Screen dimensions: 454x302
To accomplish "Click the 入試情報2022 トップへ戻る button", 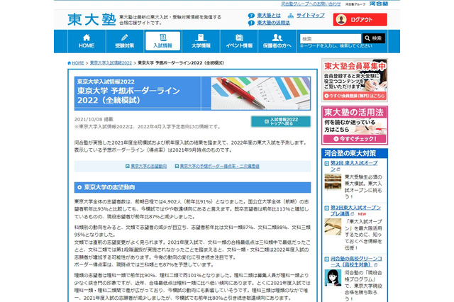I will point(281,121).
